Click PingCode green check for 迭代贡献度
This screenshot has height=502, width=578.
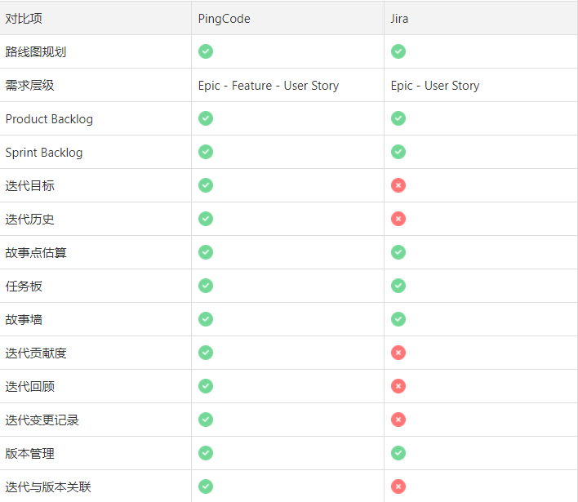coord(206,353)
